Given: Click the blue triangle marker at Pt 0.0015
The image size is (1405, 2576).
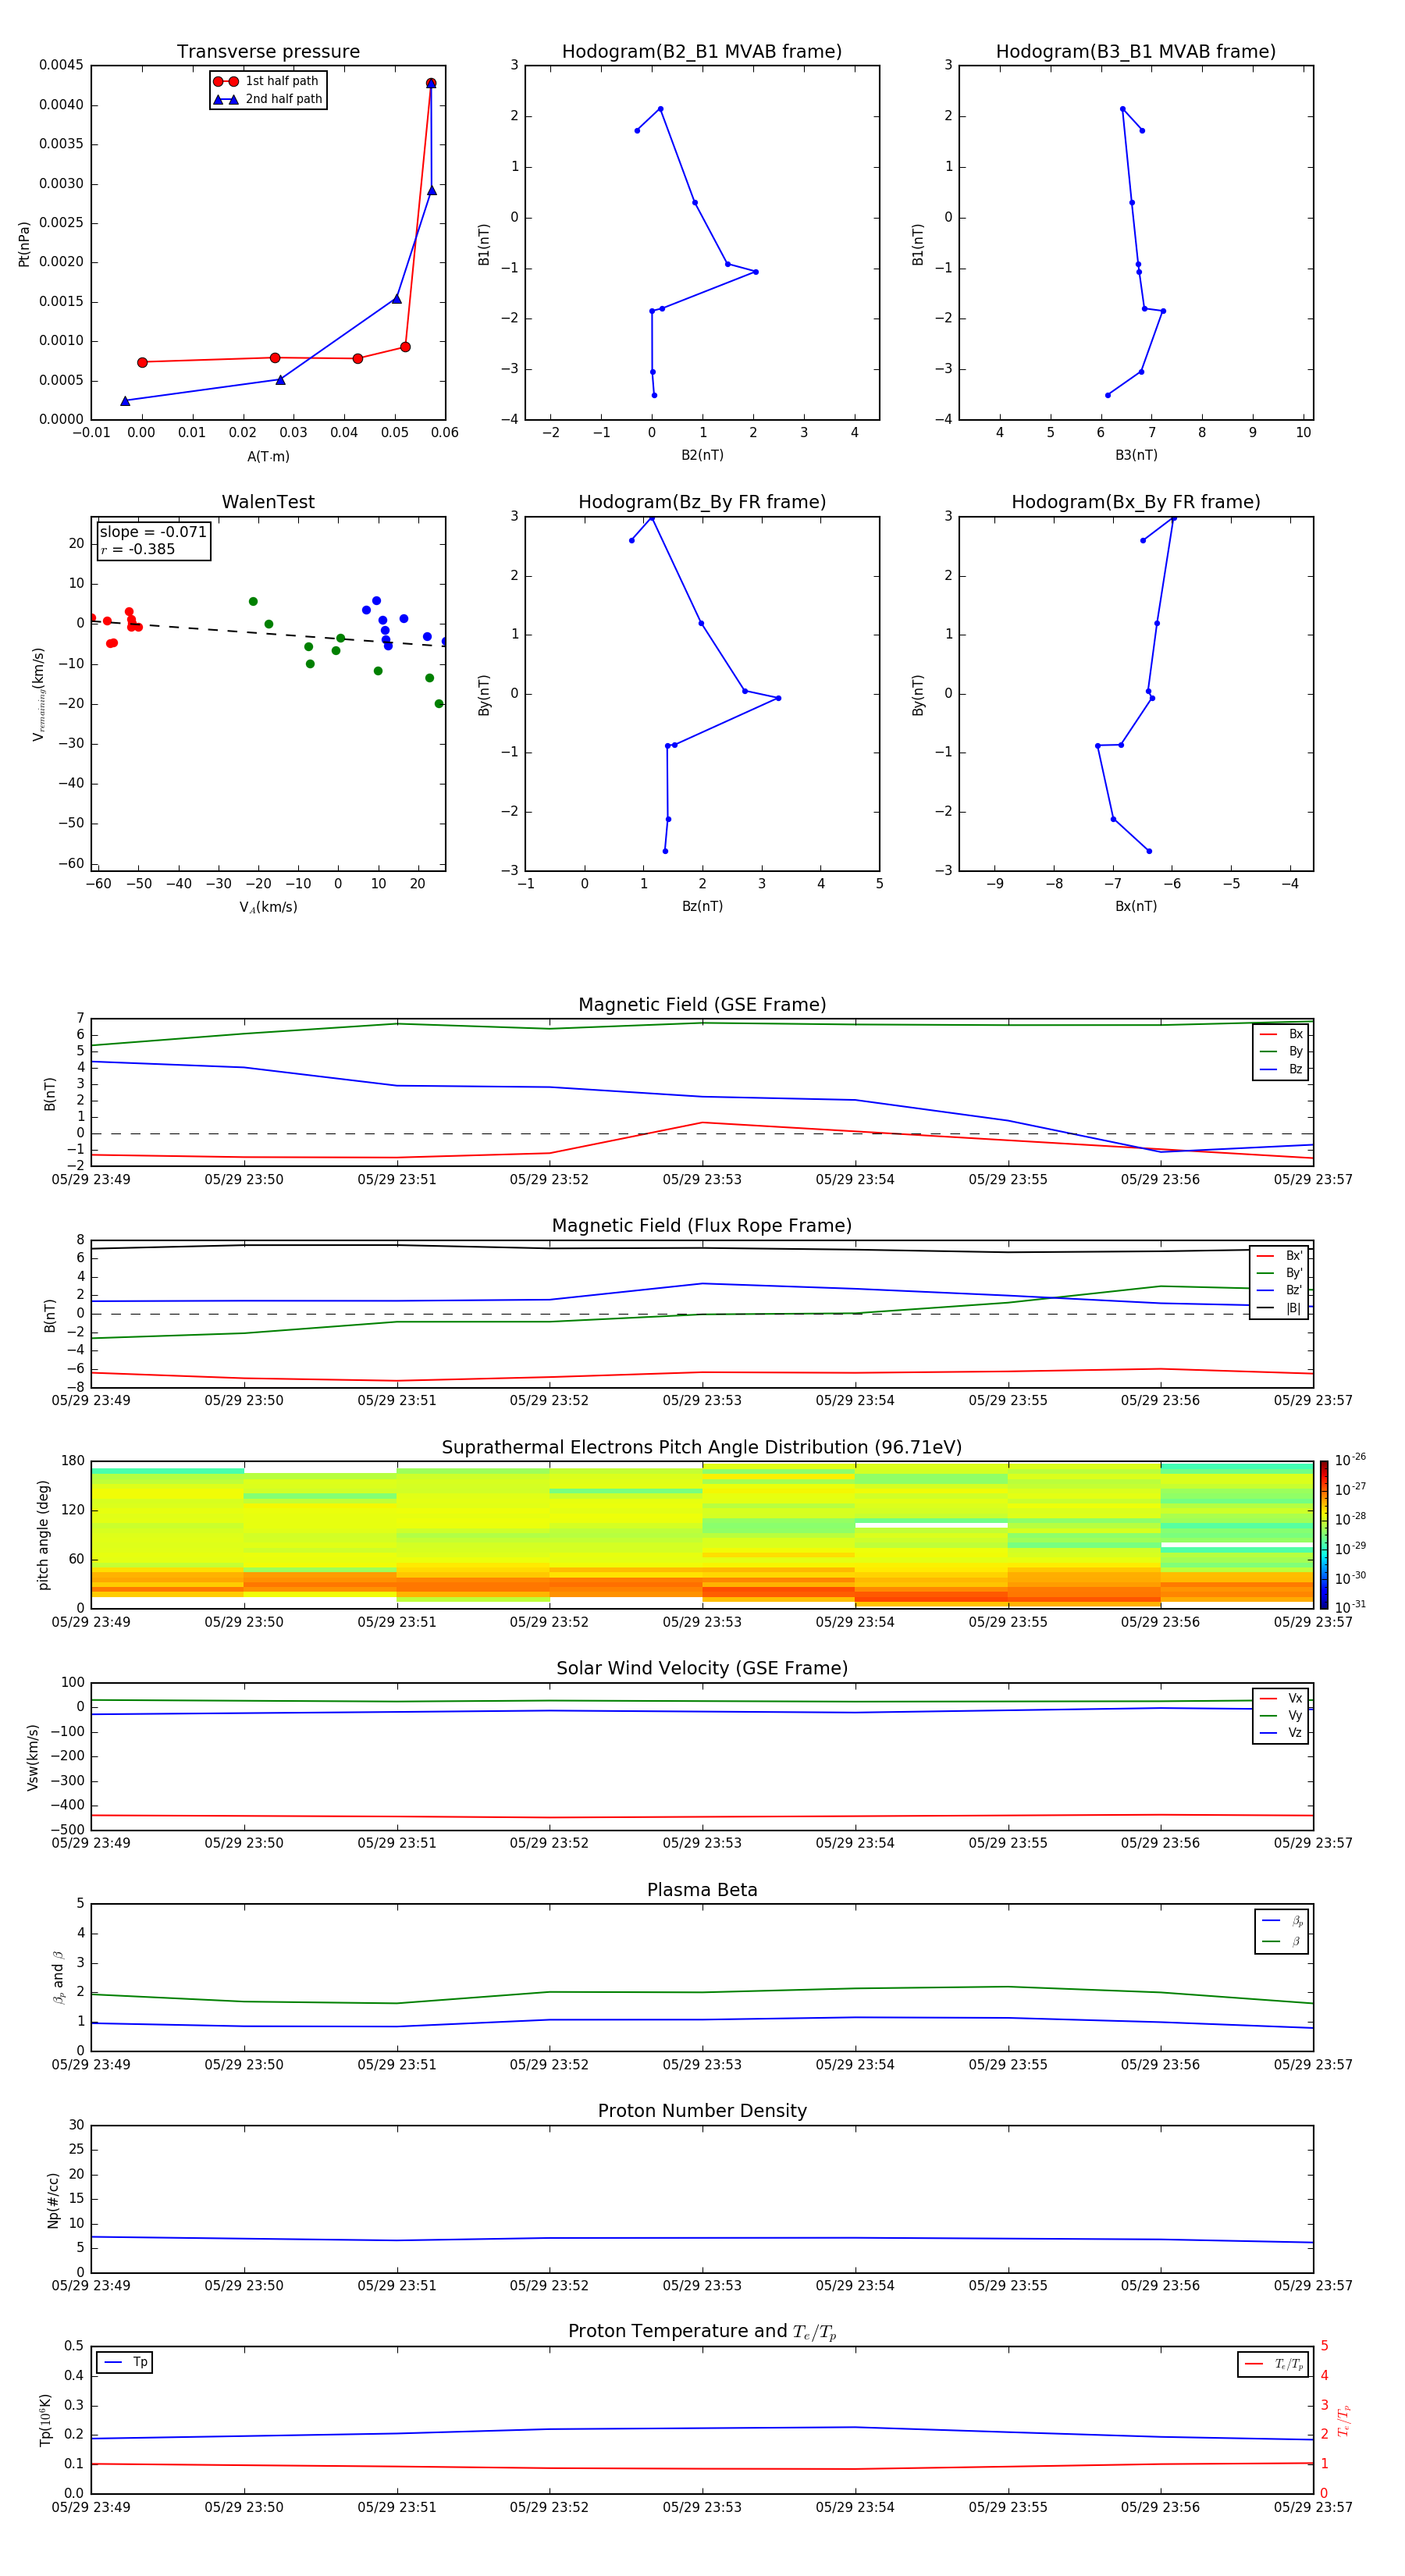Looking at the screenshot, I should pos(397,299).
